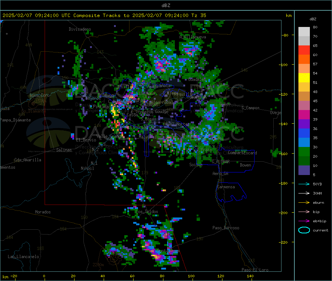The width and height of the screenshot is (332, 281).
Task: Select the 57 dBZ orange swatch
Action: [304, 59]
